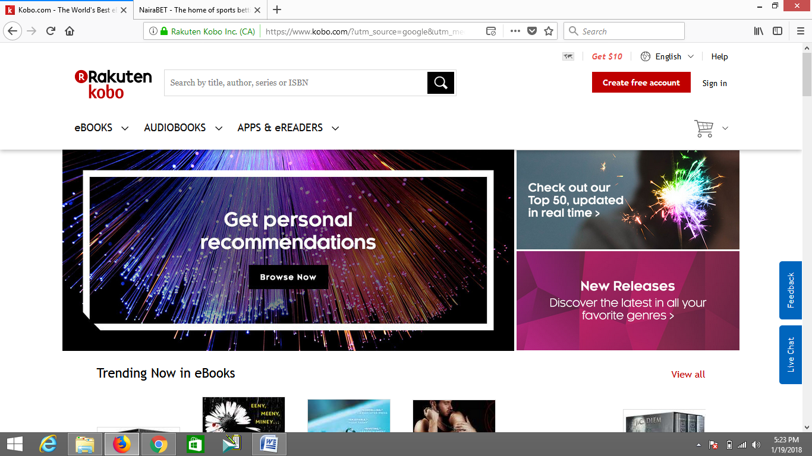
Task: Click the View all trending eBooks link
Action: coord(687,374)
